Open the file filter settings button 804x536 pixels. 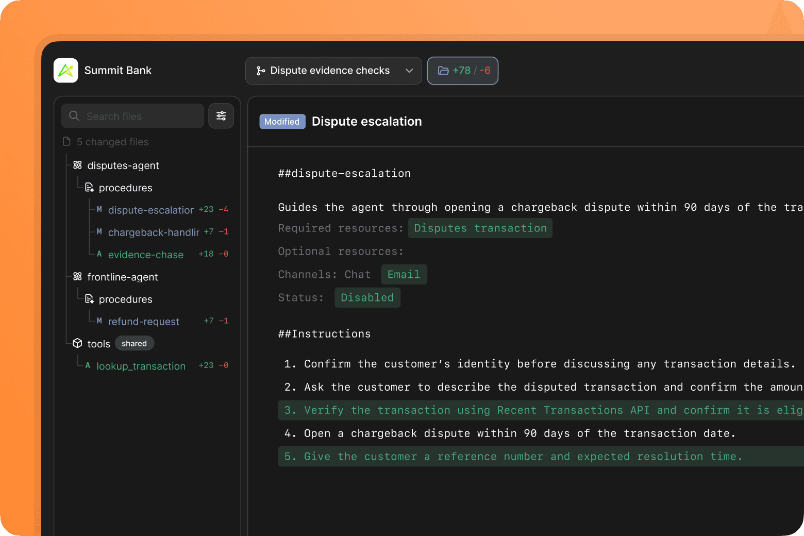click(x=221, y=116)
